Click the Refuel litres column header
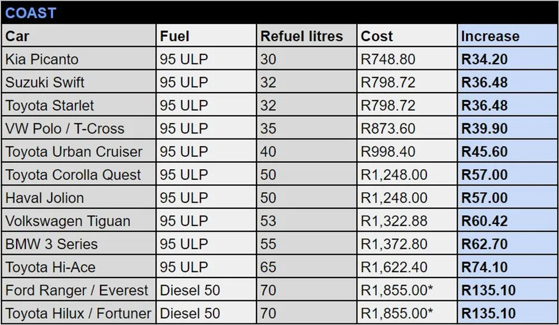 tap(302, 36)
